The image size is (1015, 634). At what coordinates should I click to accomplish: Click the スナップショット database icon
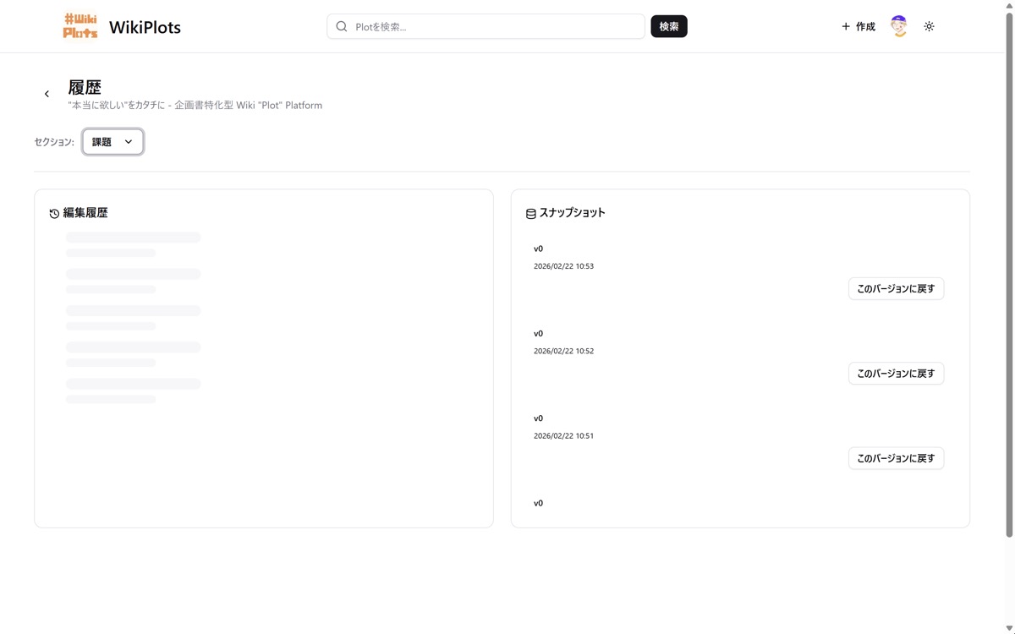[x=531, y=214]
